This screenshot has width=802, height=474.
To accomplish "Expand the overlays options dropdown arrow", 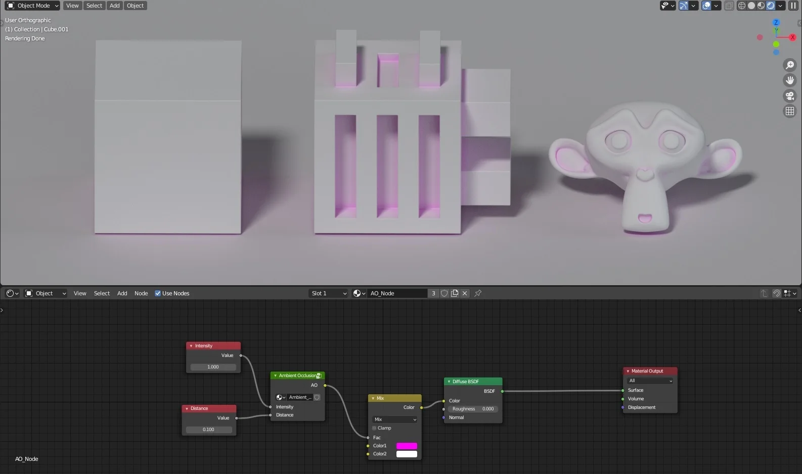I will tap(716, 6).
